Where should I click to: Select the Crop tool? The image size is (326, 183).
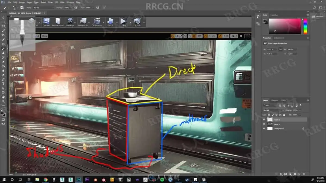[3, 35]
